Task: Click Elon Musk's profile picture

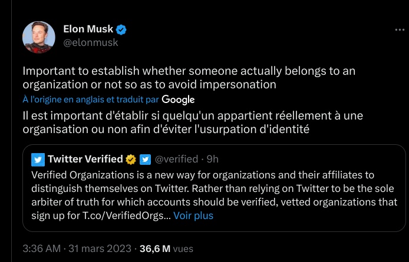Action: pos(35,36)
